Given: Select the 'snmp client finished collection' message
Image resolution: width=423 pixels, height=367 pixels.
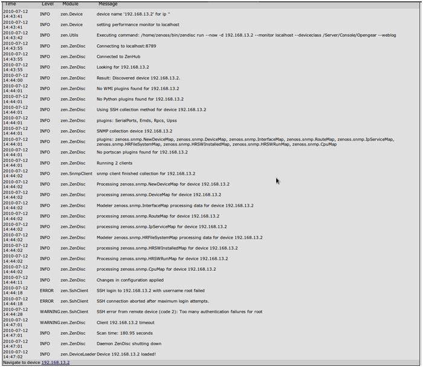Looking at the screenshot, I should tap(146, 174).
